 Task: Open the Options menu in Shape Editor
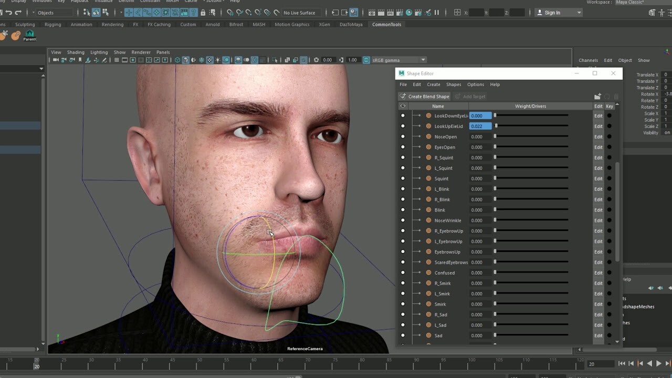(476, 85)
